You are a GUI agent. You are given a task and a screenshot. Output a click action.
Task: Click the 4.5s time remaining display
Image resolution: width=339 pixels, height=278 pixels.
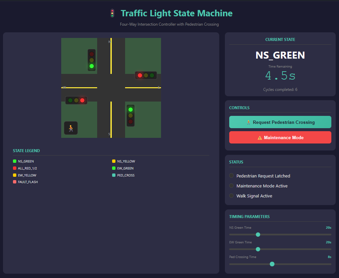[280, 76]
